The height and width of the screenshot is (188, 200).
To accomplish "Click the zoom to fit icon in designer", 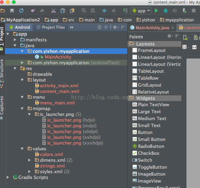I will pyautogui.click(x=184, y=47).
